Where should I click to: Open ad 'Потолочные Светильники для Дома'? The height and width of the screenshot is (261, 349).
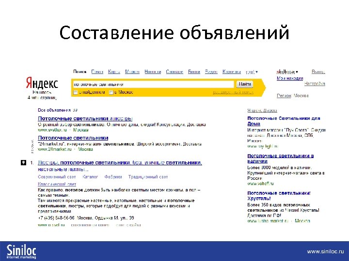pyautogui.click(x=284, y=121)
